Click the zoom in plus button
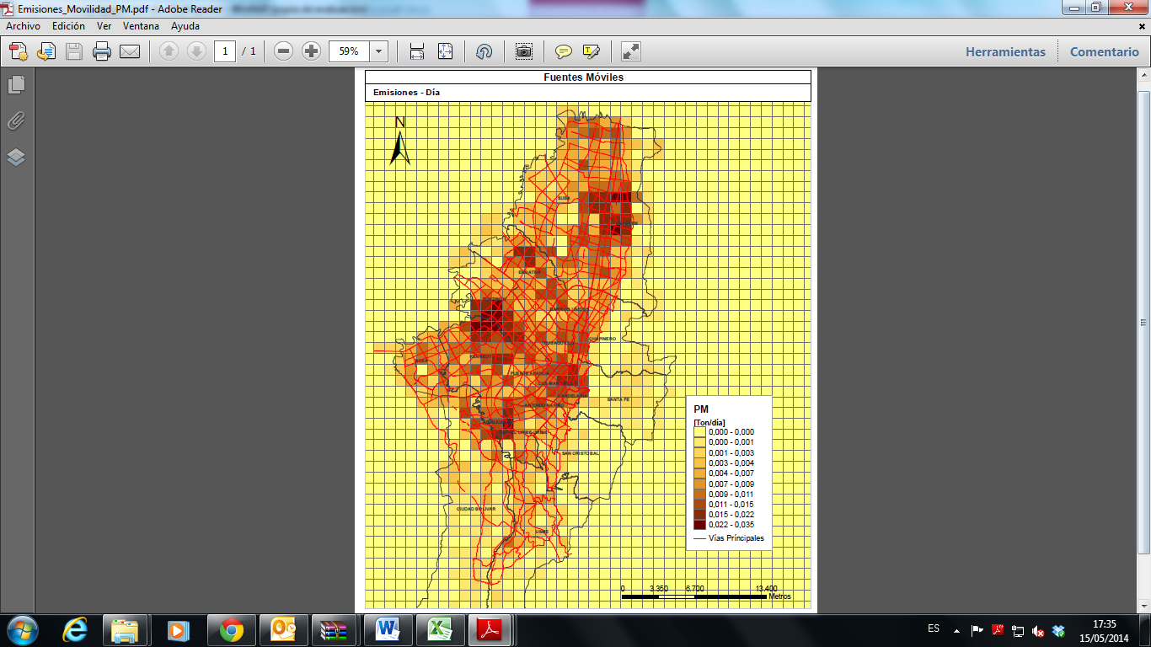Viewport: 1151px width, 647px height. 312,51
